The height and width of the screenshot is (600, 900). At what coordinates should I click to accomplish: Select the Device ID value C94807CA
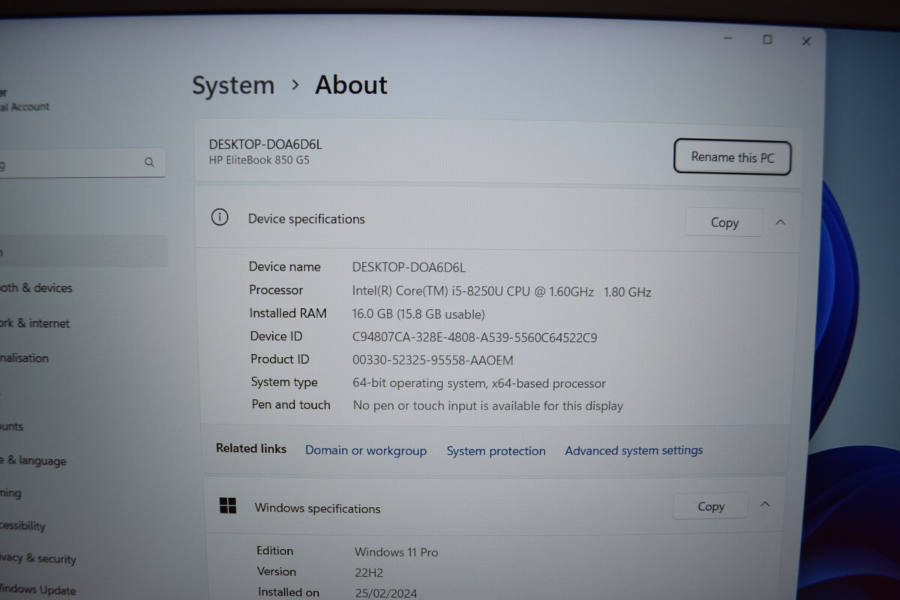[475, 337]
